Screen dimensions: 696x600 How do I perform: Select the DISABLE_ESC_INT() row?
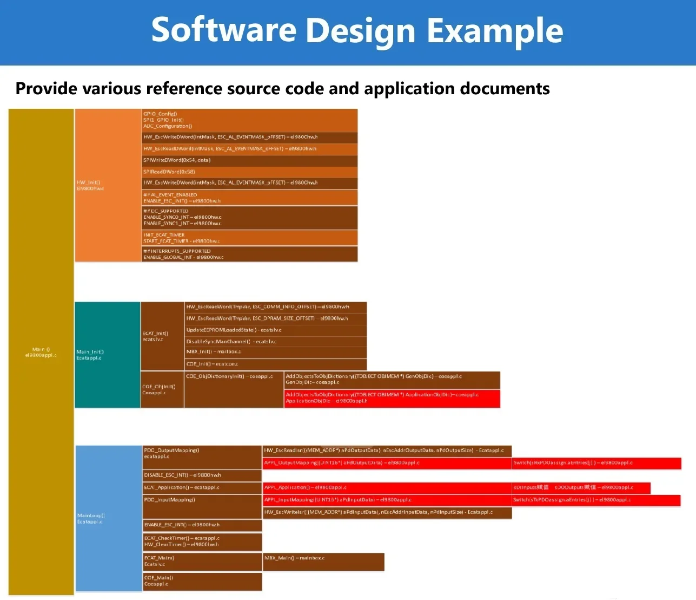202,475
